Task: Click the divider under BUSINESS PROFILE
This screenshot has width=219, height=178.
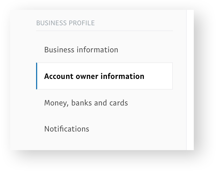Action: [104, 31]
